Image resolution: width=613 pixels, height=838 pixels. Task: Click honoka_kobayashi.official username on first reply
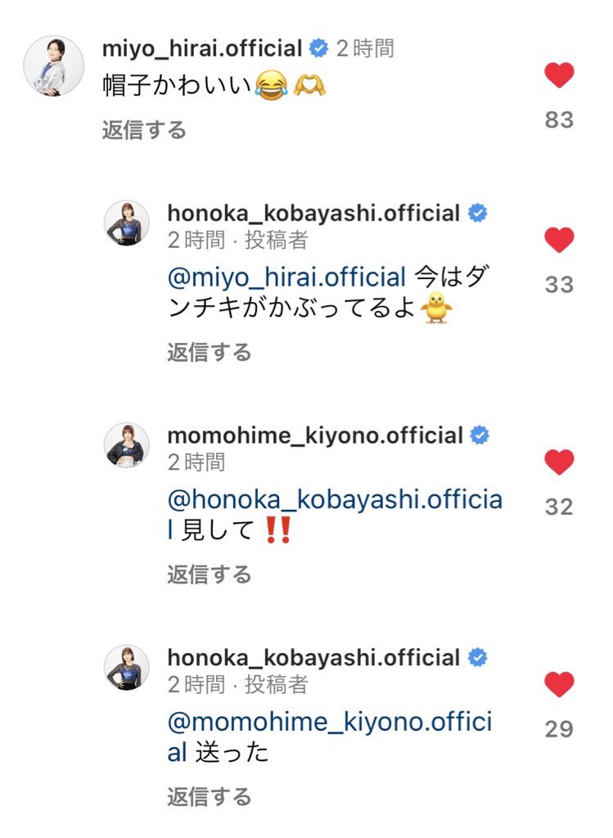[313, 214]
